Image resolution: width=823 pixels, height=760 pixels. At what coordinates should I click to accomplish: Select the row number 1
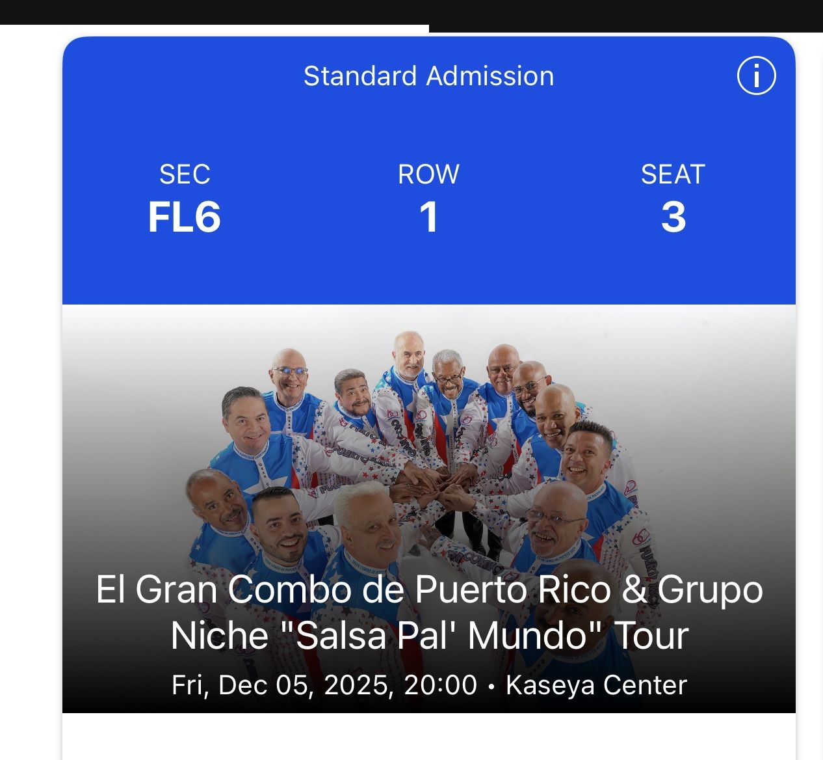428,217
